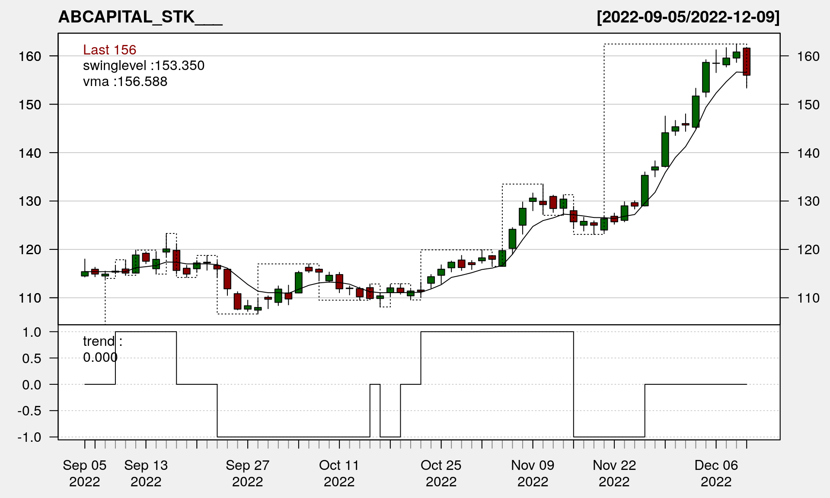Click the Nov 22 2022 axis label

point(614,473)
